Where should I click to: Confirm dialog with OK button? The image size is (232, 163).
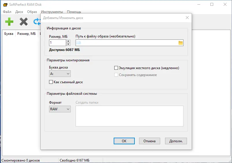click(x=124, y=141)
